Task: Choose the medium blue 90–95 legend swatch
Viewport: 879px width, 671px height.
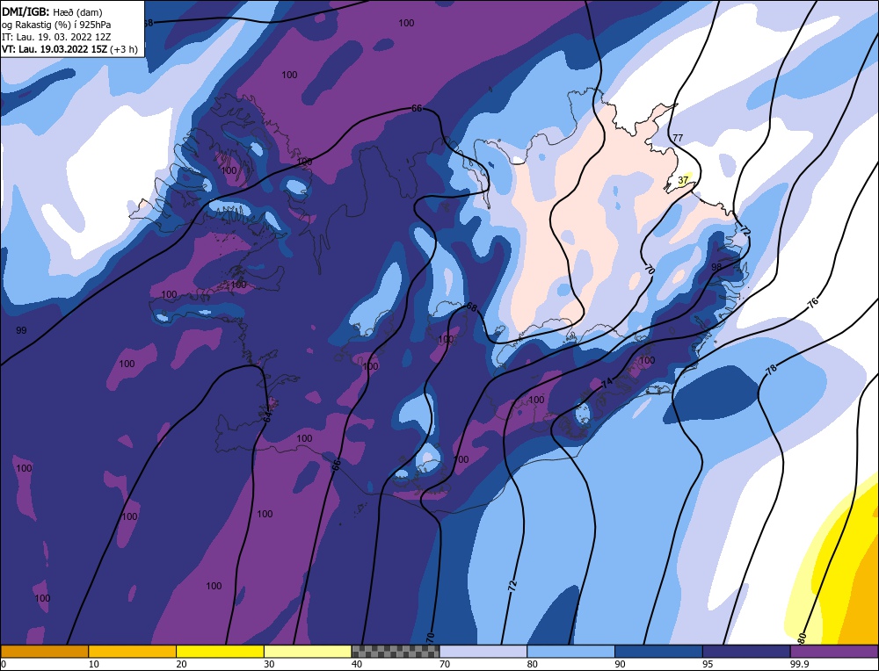Action: (x=658, y=652)
